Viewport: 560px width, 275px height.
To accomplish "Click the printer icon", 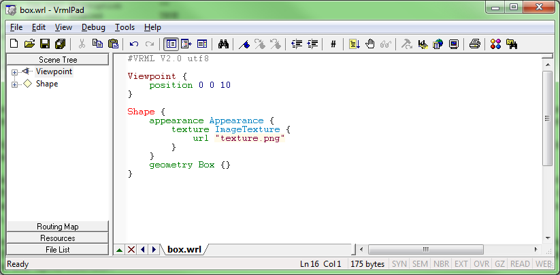I will click(475, 44).
